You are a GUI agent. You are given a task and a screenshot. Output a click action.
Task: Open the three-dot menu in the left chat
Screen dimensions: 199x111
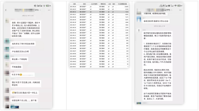(x=49, y=10)
